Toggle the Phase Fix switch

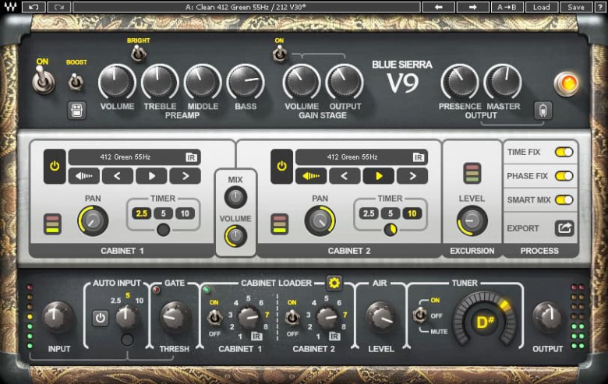[564, 176]
